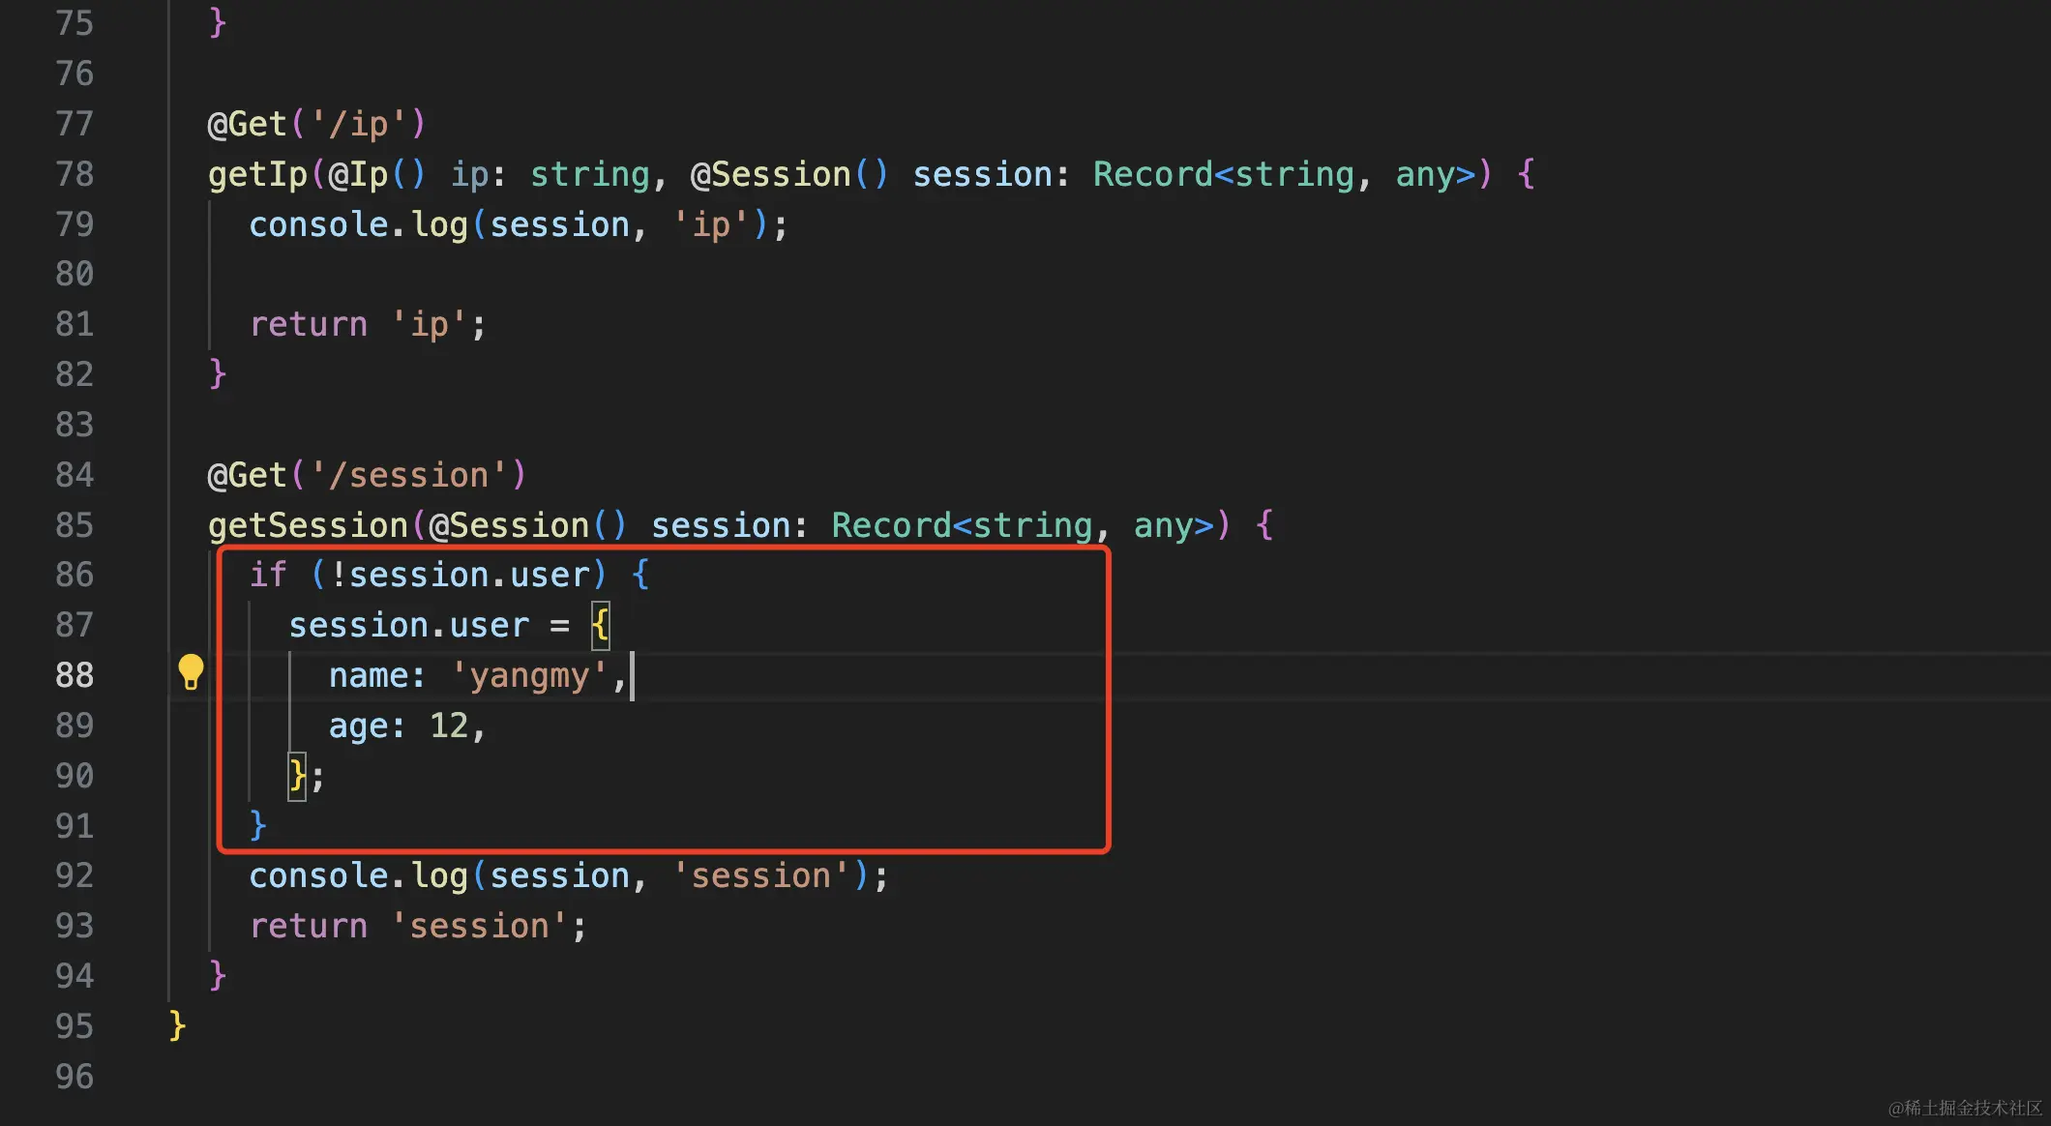This screenshot has height=1126, width=2051.
Task: Click console.log on line 92
Action: 358,875
